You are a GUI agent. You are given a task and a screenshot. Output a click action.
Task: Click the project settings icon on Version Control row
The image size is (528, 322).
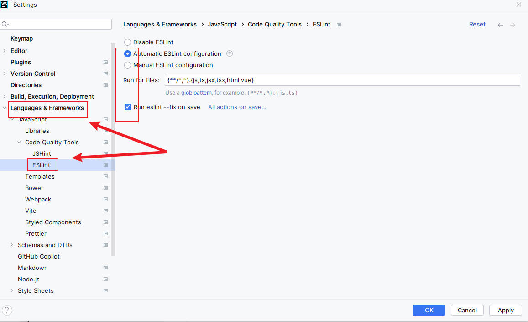(x=105, y=74)
